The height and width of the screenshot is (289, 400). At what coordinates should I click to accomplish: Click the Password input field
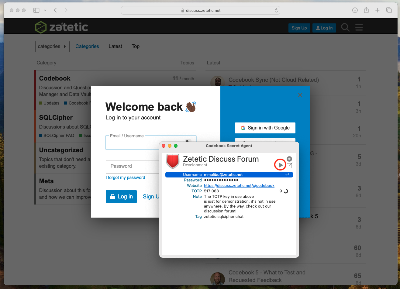[133, 166]
